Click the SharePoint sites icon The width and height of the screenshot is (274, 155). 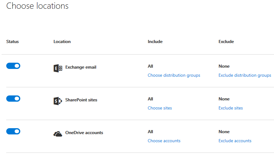tap(58, 101)
